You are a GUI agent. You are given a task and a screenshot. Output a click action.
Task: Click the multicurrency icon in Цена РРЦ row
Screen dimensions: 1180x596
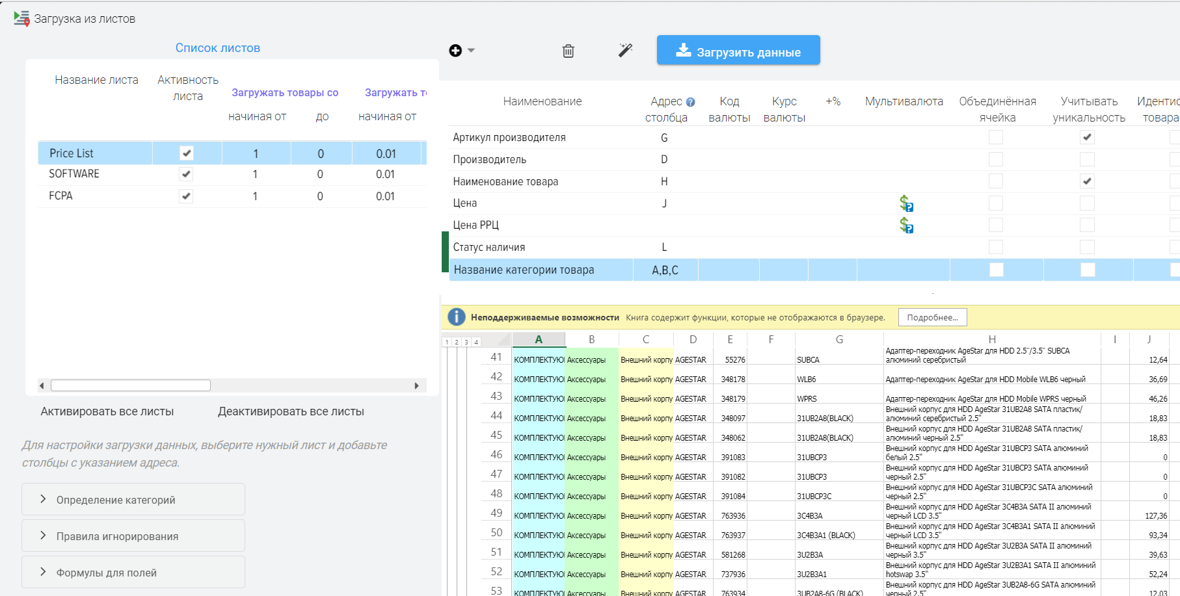click(x=905, y=226)
